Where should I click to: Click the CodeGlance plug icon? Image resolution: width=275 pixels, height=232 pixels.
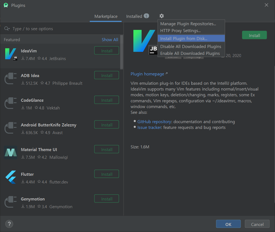[x=10, y=103]
